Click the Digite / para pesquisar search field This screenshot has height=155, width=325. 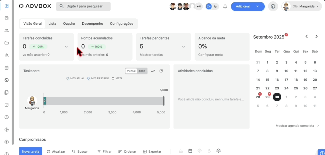[83, 6]
